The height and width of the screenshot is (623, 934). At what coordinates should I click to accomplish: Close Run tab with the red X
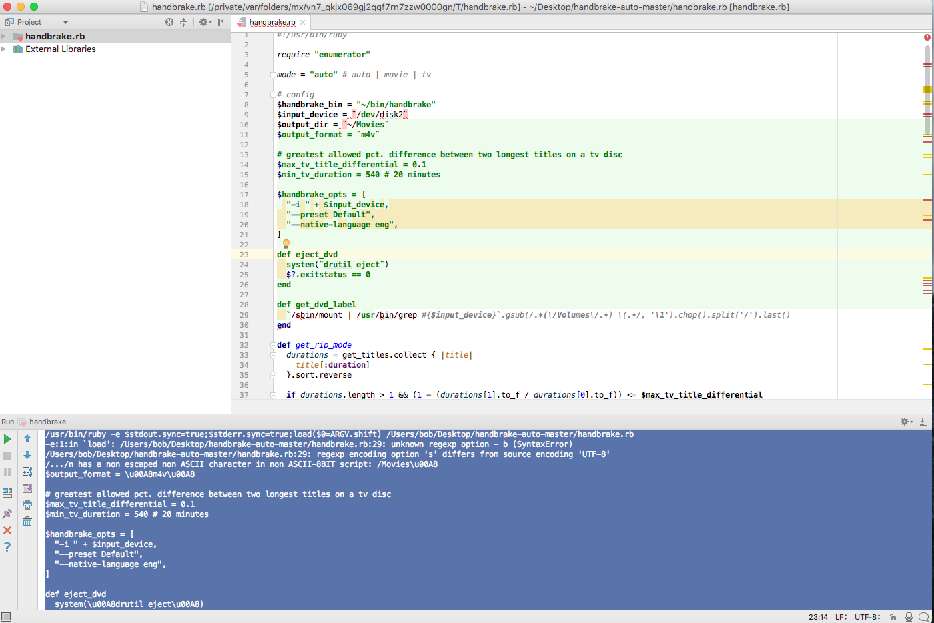(7, 530)
